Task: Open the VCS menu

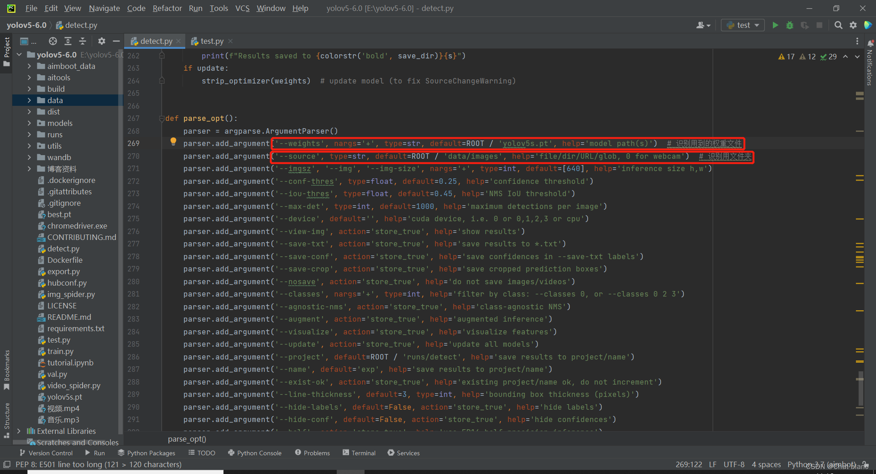Action: [x=242, y=8]
